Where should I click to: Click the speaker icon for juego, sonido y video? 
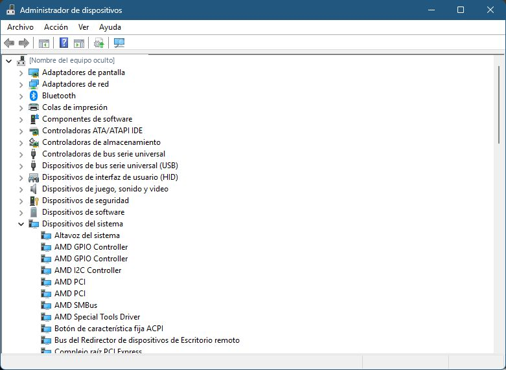(x=34, y=189)
